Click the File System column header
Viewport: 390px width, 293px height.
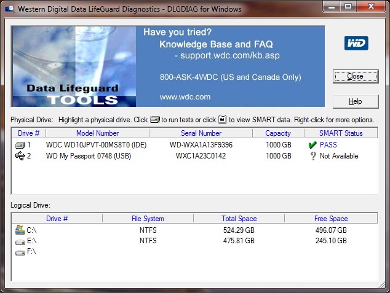[x=148, y=219]
